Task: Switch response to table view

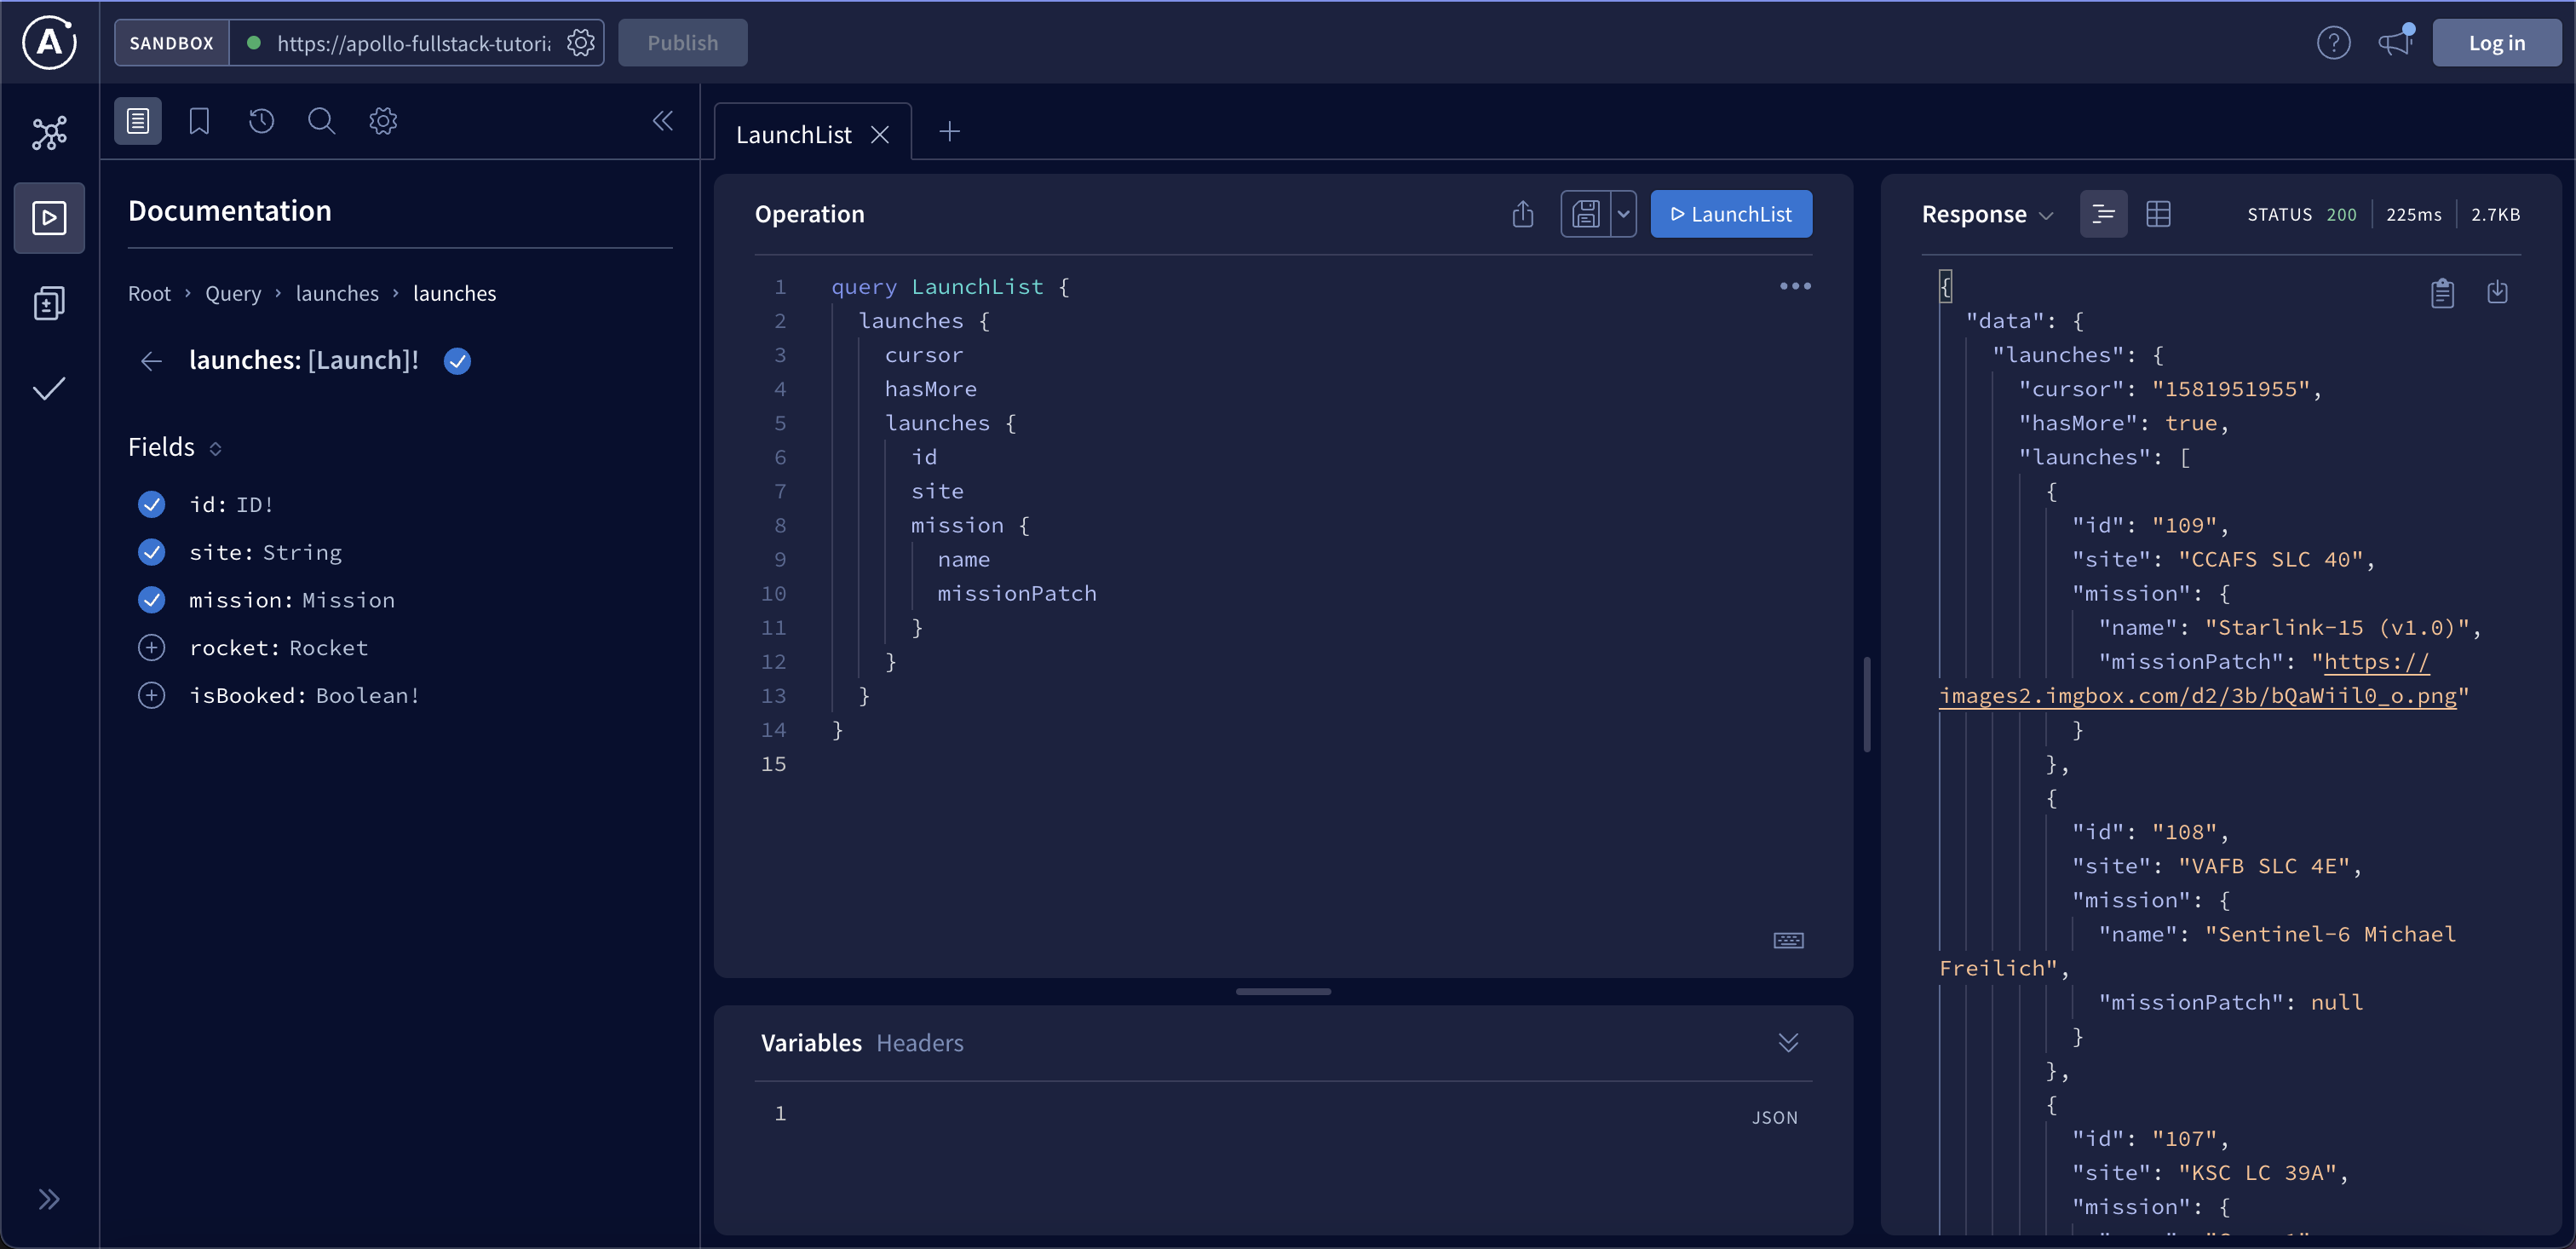Action: (x=2158, y=214)
